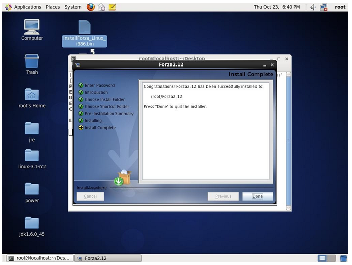Image resolution: width=352 pixels, height=265 pixels.
Task: Click the Introduction step label
Action: click(96, 92)
